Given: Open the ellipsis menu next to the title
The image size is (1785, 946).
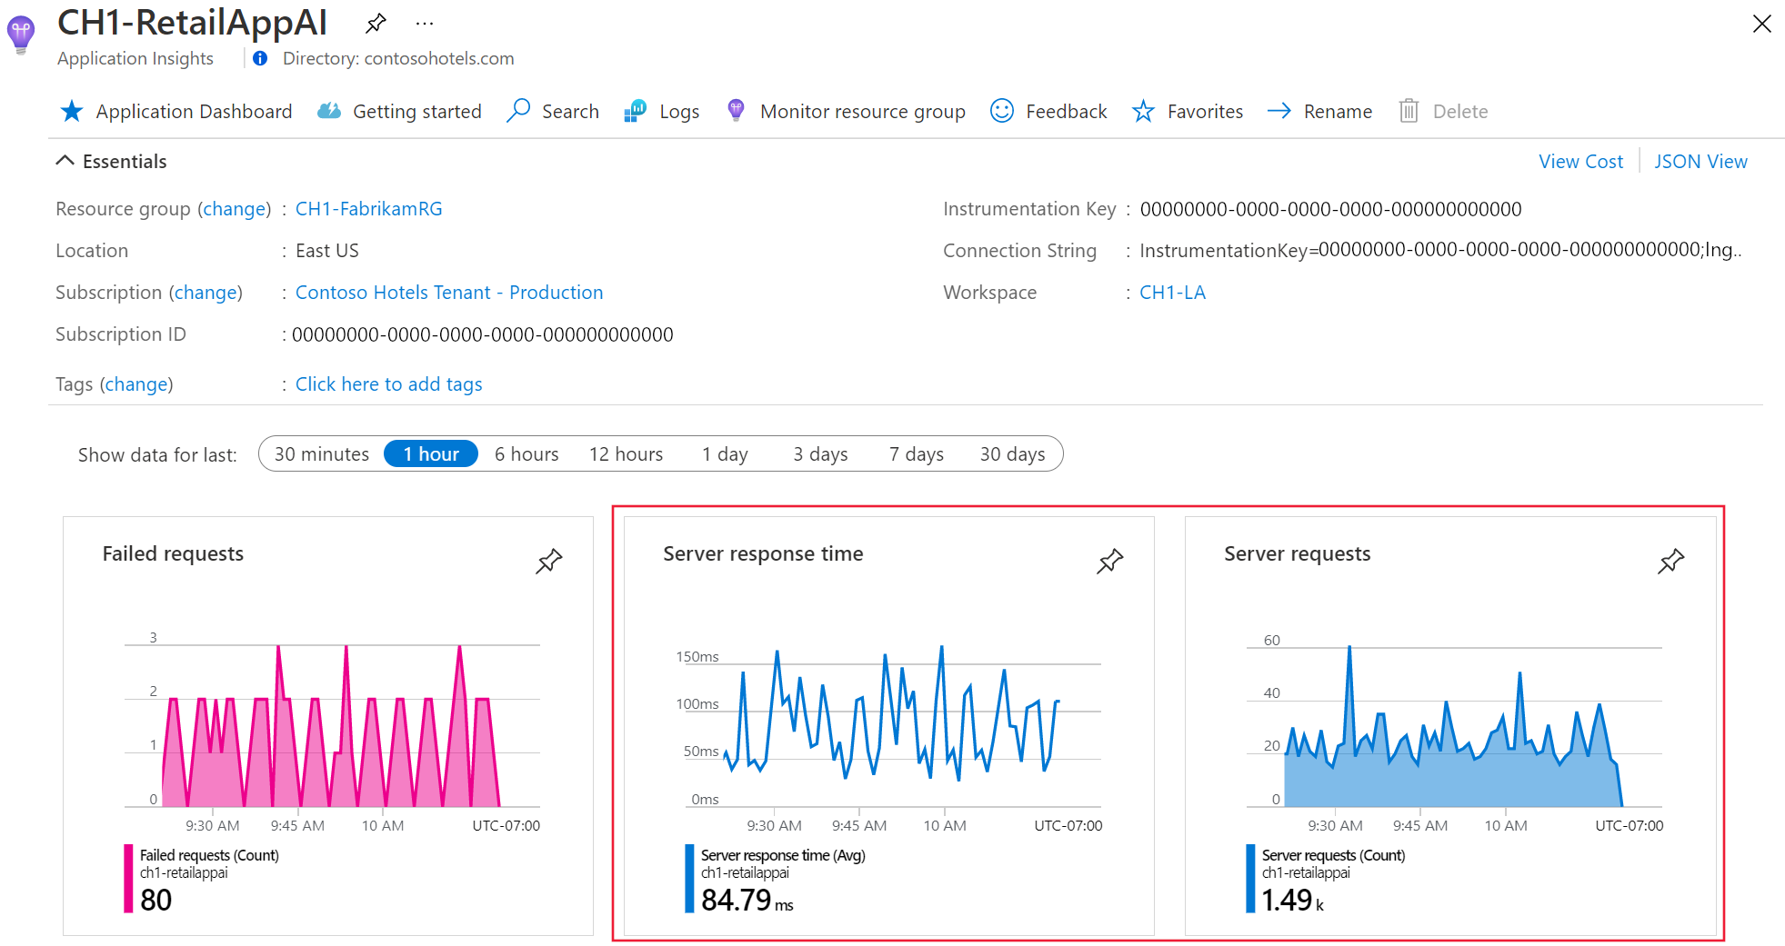Looking at the screenshot, I should click(x=424, y=23).
